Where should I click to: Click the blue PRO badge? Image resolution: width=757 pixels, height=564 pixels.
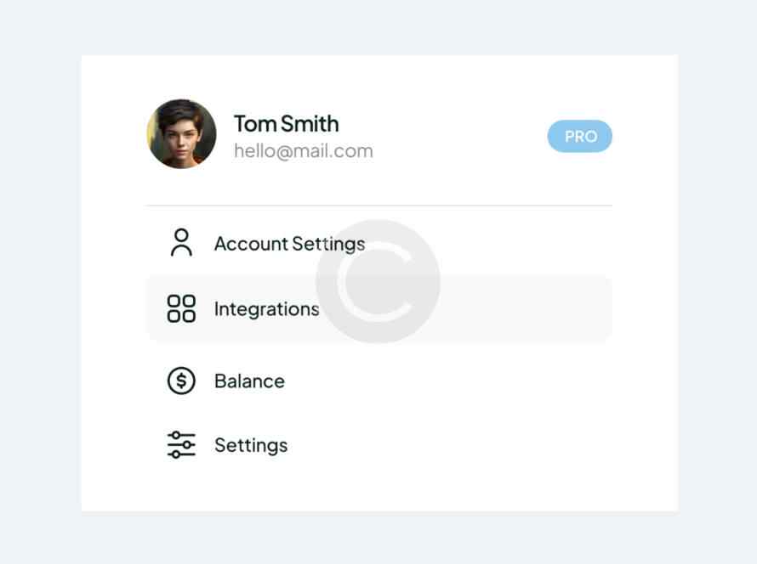point(579,136)
